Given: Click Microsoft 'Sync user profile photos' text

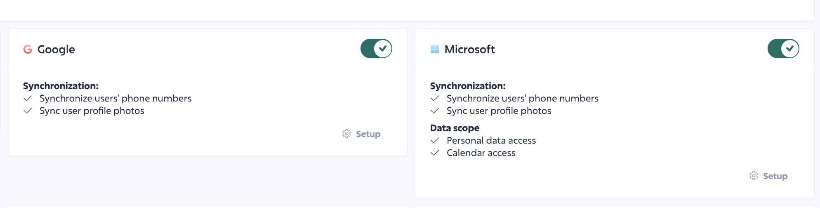Looking at the screenshot, I should point(499,111).
